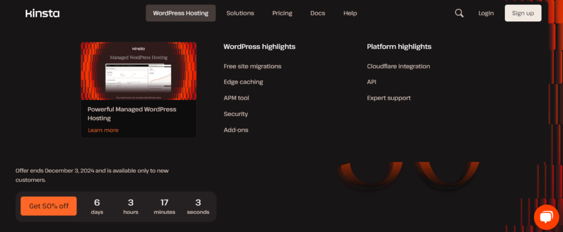Open the Pricing menu item

282,13
